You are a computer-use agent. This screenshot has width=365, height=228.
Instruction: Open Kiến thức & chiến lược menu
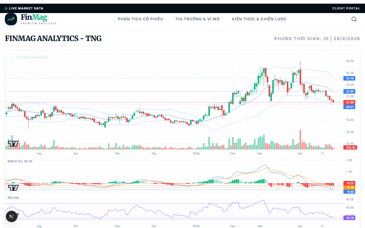[259, 19]
